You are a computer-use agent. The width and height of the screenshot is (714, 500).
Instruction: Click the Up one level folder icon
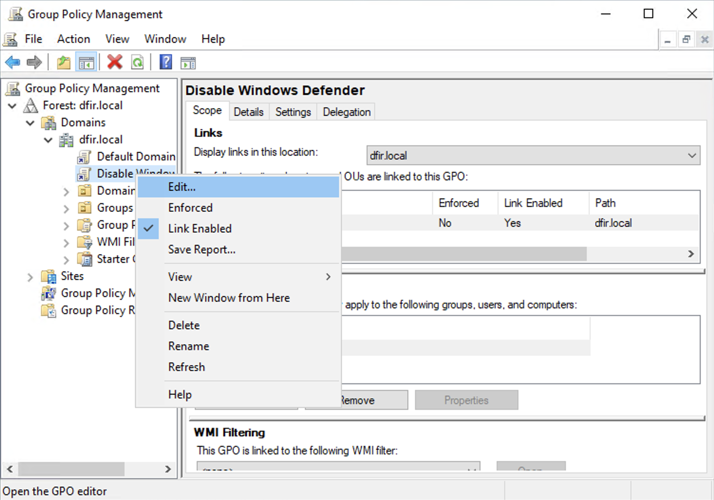(x=64, y=62)
